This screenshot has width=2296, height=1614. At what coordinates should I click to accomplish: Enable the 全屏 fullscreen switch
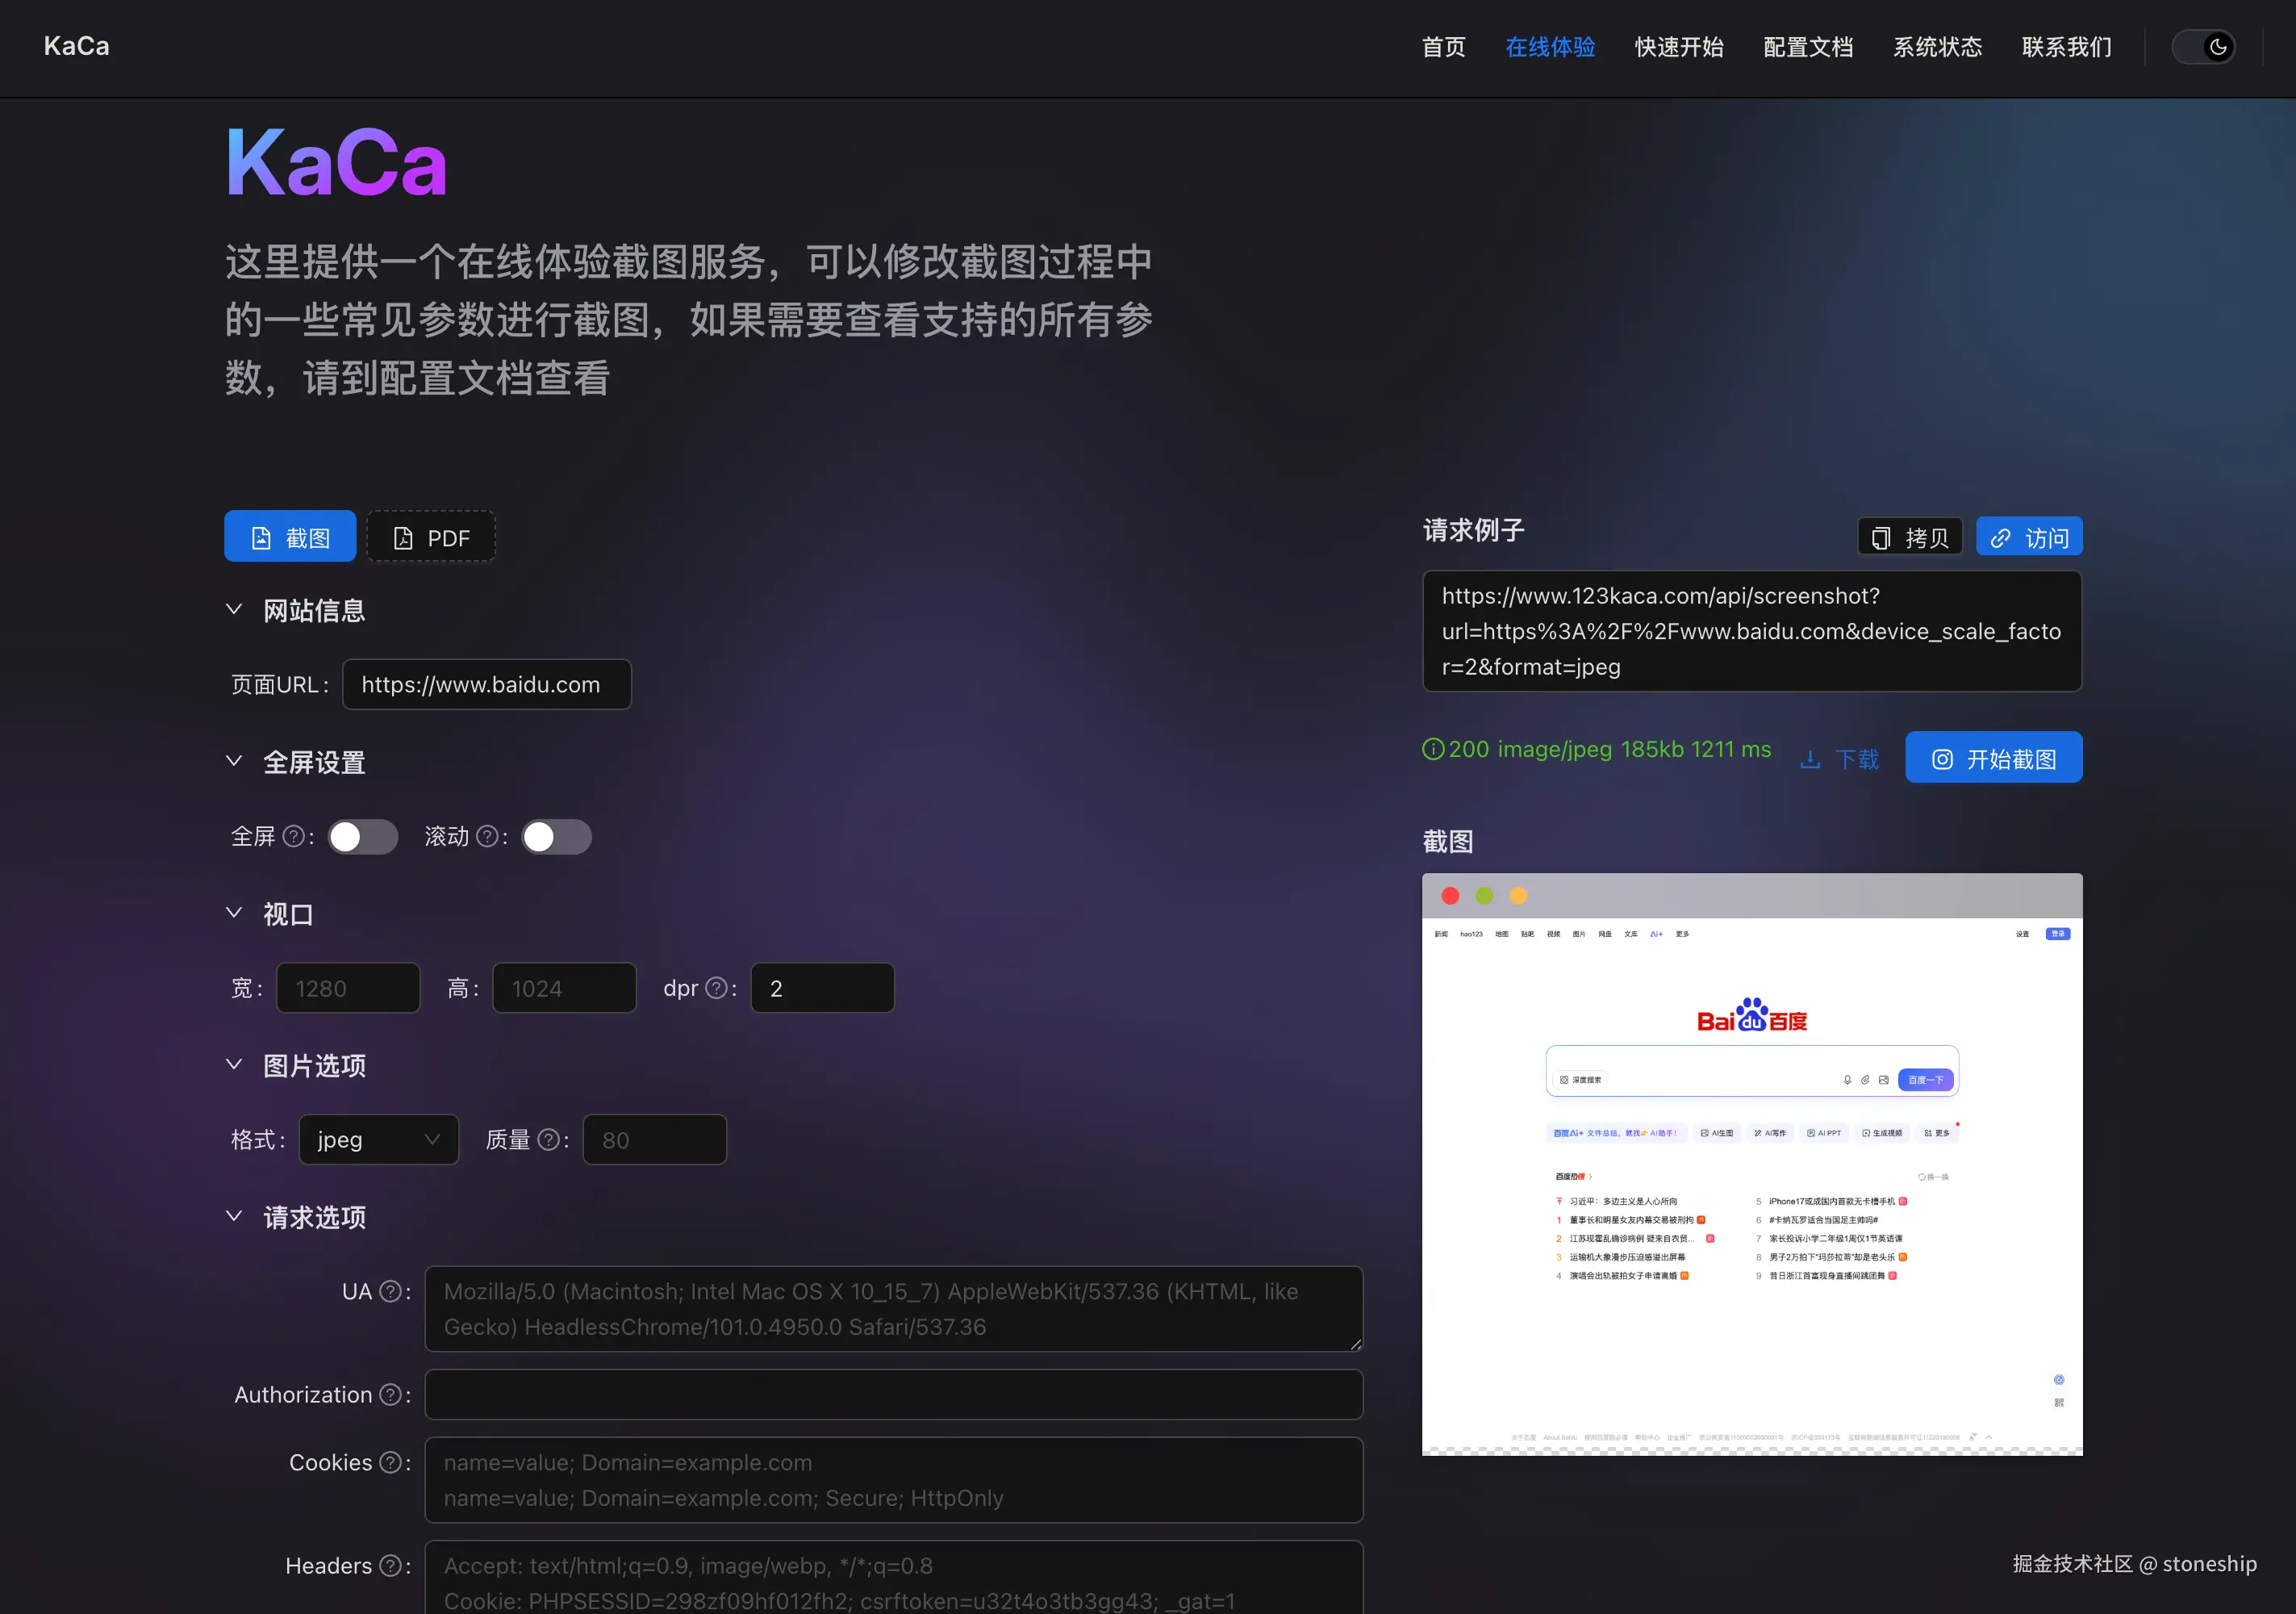pyautogui.click(x=363, y=837)
